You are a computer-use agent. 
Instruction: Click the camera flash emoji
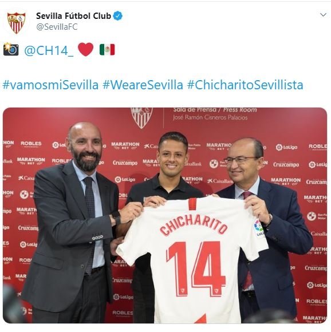(x=11, y=49)
